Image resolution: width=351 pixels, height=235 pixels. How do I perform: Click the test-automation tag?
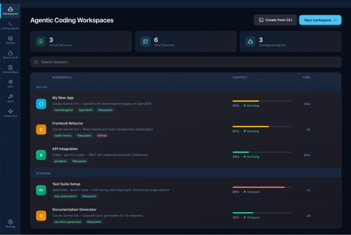click(65, 196)
